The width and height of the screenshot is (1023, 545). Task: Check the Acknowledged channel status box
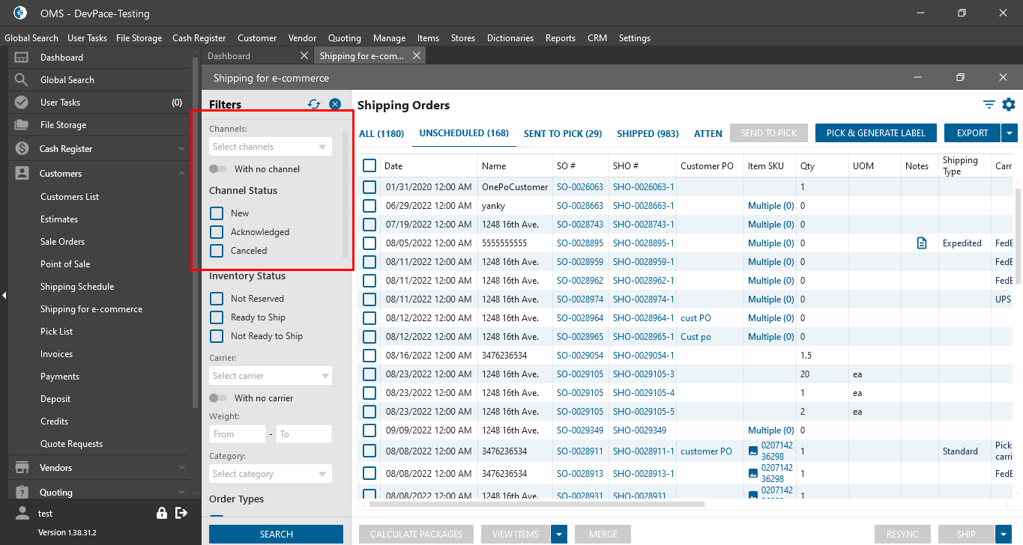tap(217, 232)
